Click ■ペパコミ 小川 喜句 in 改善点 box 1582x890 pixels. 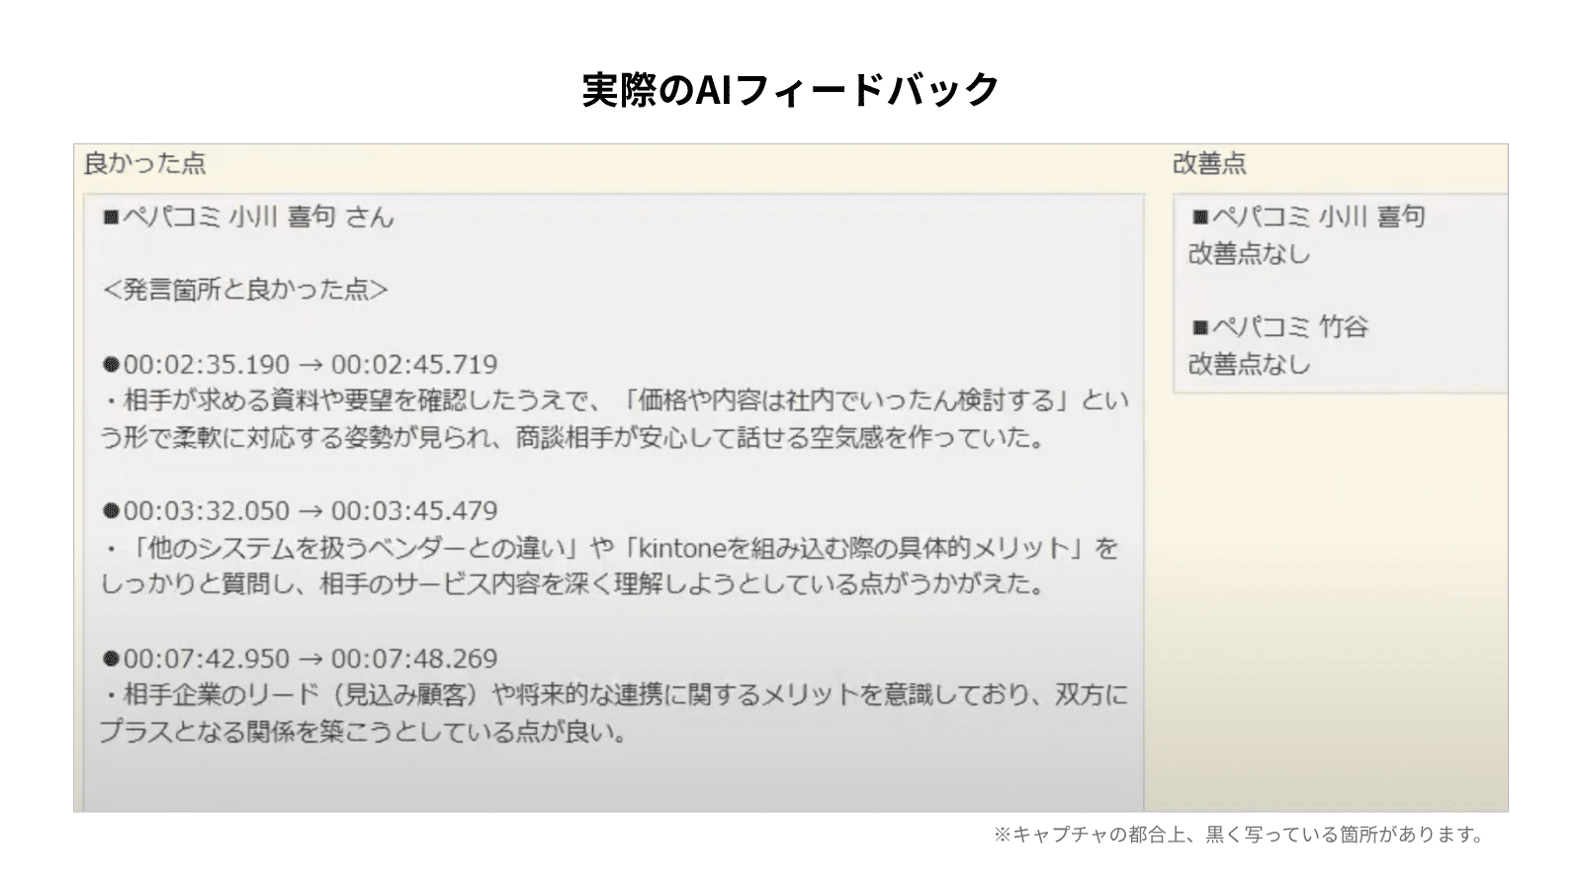tap(1308, 217)
